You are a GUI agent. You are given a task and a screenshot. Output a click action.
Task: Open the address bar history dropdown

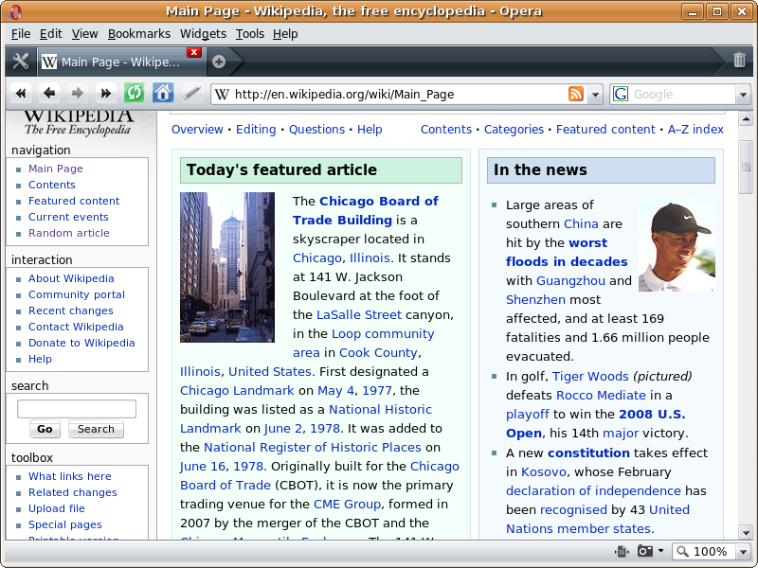pyautogui.click(x=596, y=94)
